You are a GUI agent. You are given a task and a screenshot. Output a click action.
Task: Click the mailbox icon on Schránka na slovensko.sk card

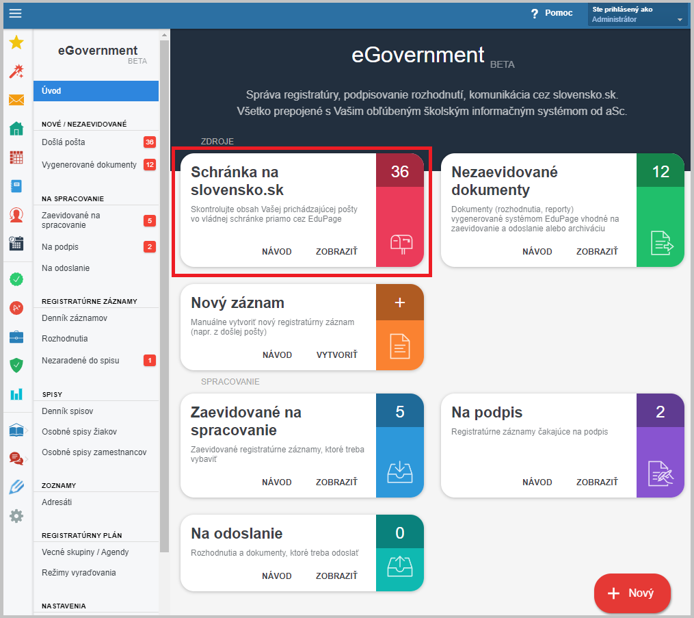click(x=401, y=244)
